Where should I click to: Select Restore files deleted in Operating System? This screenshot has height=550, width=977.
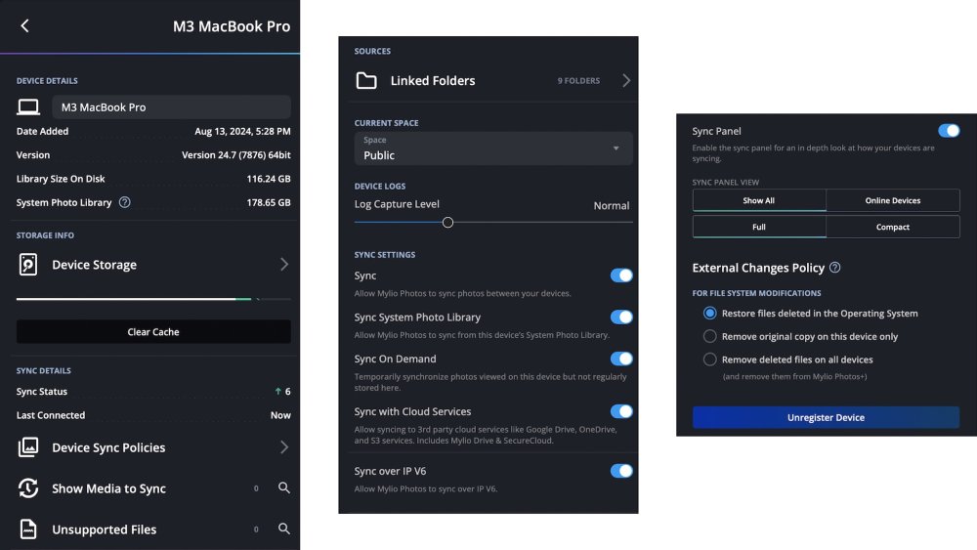709,314
